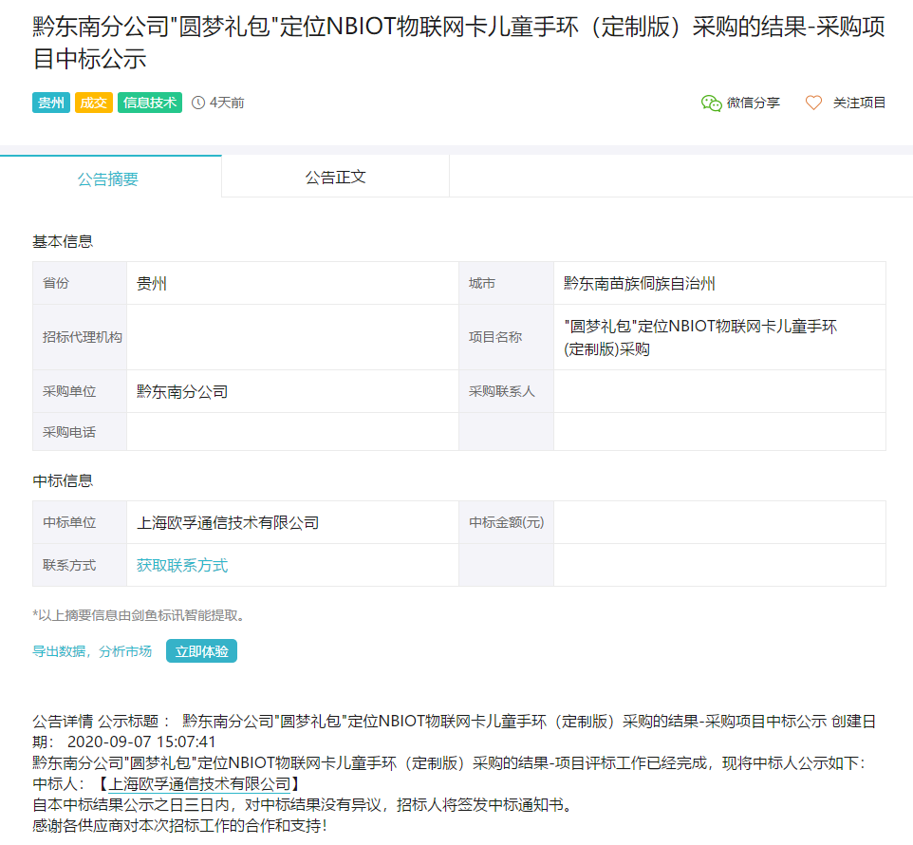
Task: Click the page title heading
Action: pos(458,43)
